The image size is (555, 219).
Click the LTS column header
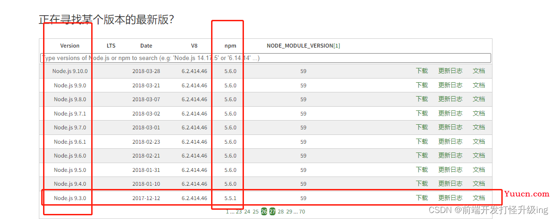111,46
